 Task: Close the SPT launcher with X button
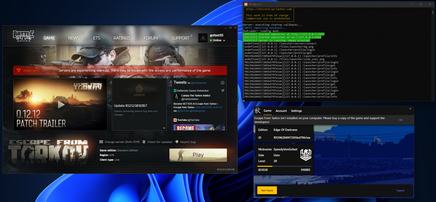(410, 109)
